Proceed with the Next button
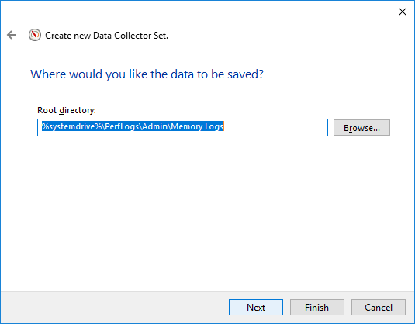Image resolution: width=415 pixels, height=324 pixels. [x=256, y=308]
